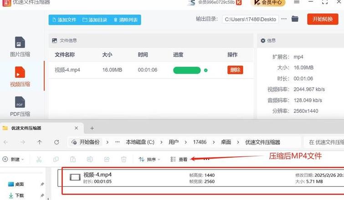Open 下载 in Explorer navigation pane
Screen dimensions: 344x200
pyautogui.click(x=16, y=195)
